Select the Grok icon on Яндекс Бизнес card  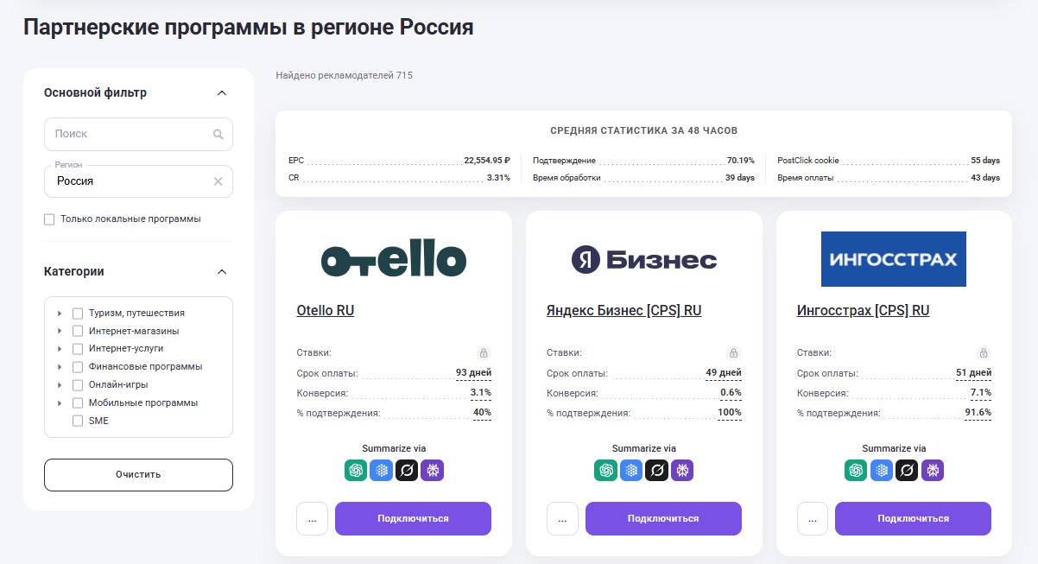pyautogui.click(x=657, y=471)
